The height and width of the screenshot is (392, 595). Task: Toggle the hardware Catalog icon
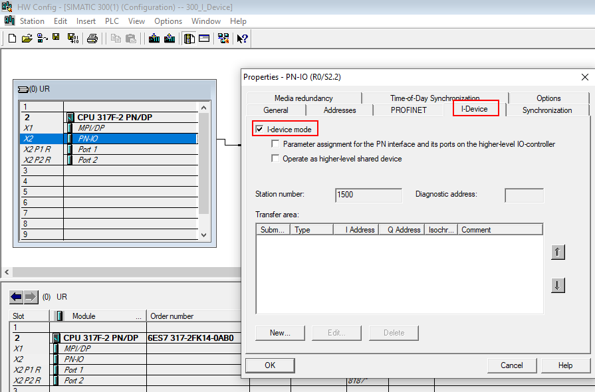[x=189, y=39]
